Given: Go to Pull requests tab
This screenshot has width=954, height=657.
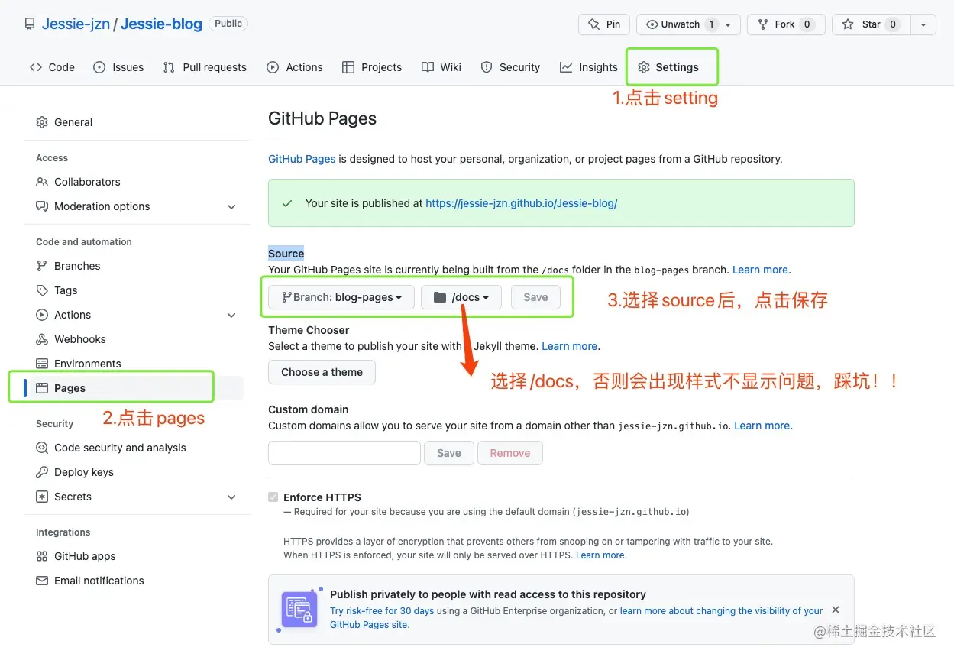Looking at the screenshot, I should coord(205,67).
